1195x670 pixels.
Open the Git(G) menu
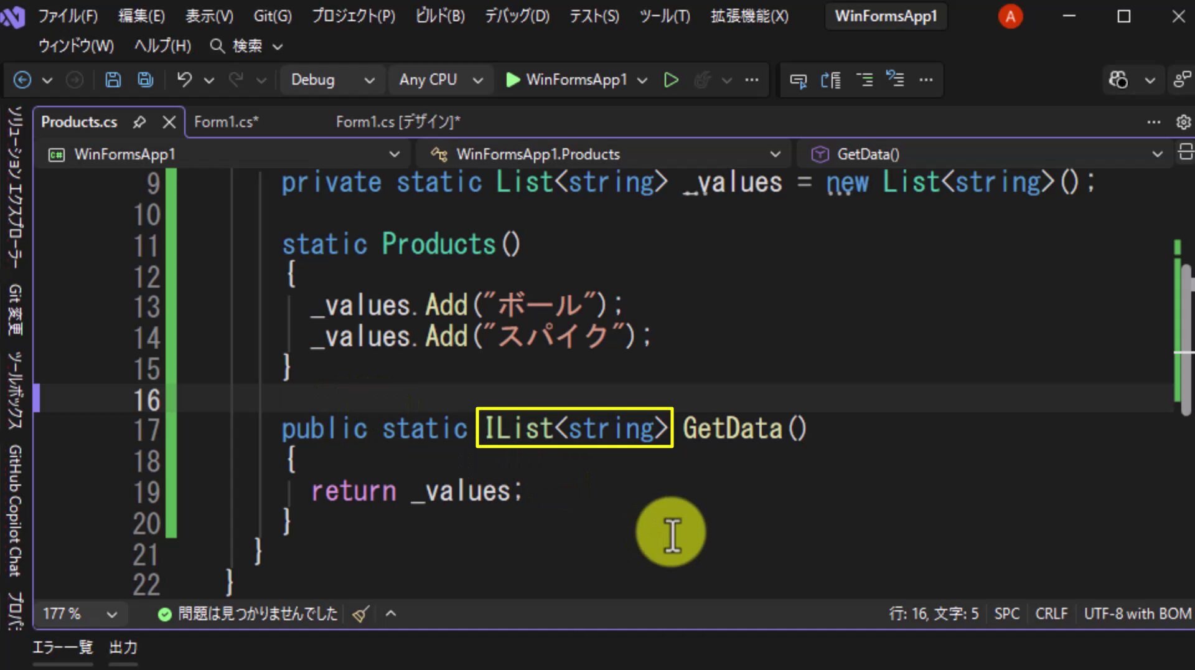(273, 16)
